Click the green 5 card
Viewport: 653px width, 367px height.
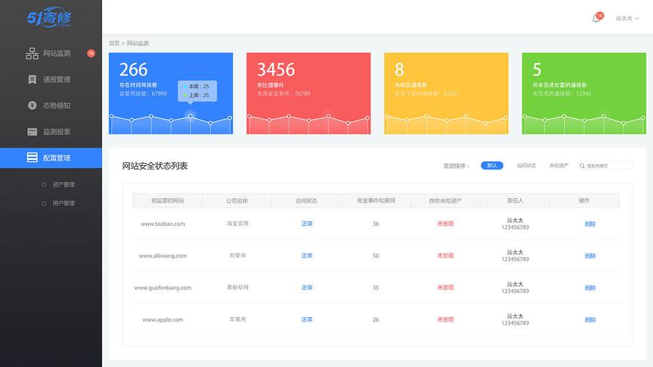tap(584, 93)
